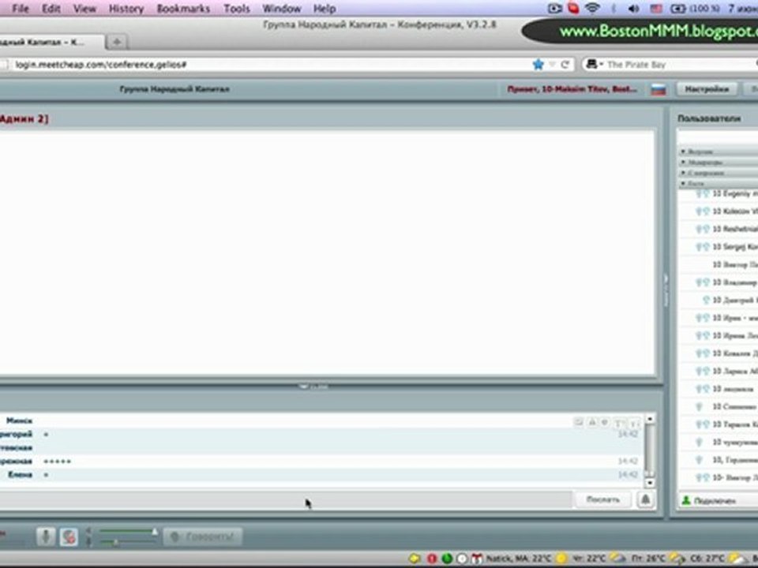The width and height of the screenshot is (758, 568).
Task: Click the status bulb icons beside 10 Evgeniy
Action: [702, 194]
